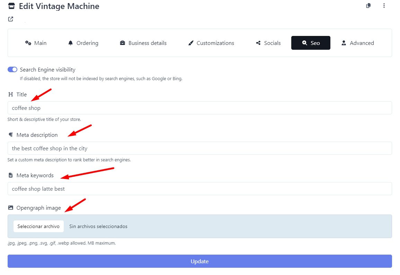Click the Update button
This screenshot has width=400, height=275.
click(x=199, y=261)
